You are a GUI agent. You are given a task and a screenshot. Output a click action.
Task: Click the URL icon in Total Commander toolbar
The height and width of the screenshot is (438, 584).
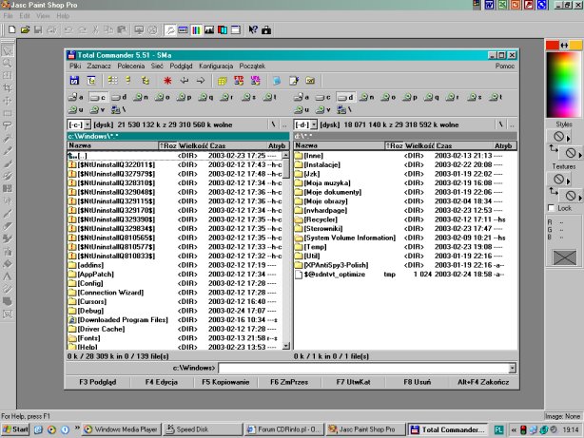click(256, 81)
